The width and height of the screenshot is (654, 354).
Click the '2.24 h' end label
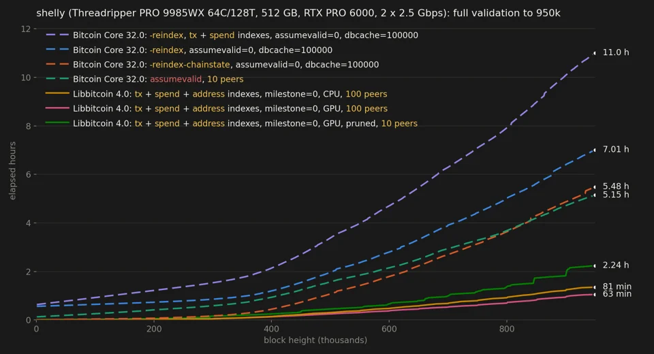[616, 265]
